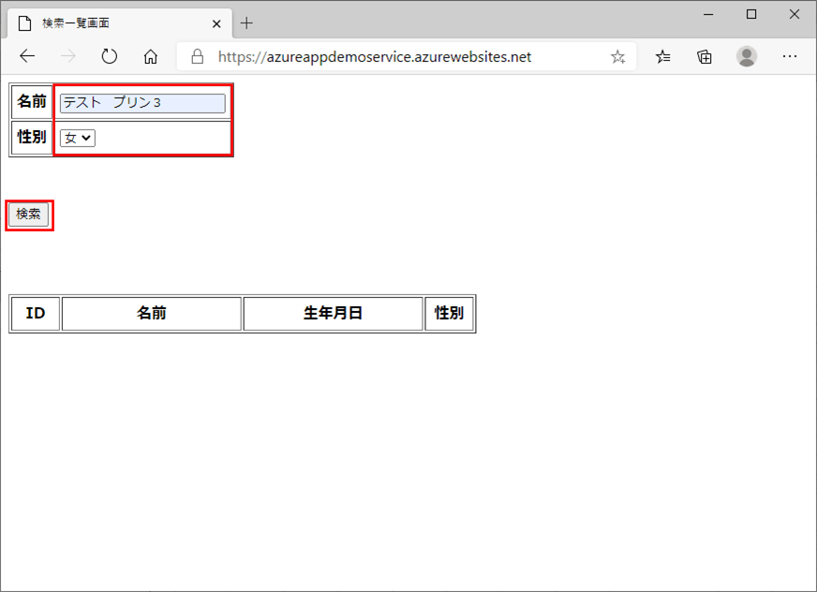This screenshot has height=592, width=817.
Task: Open the favorites list icon
Action: pos(662,56)
